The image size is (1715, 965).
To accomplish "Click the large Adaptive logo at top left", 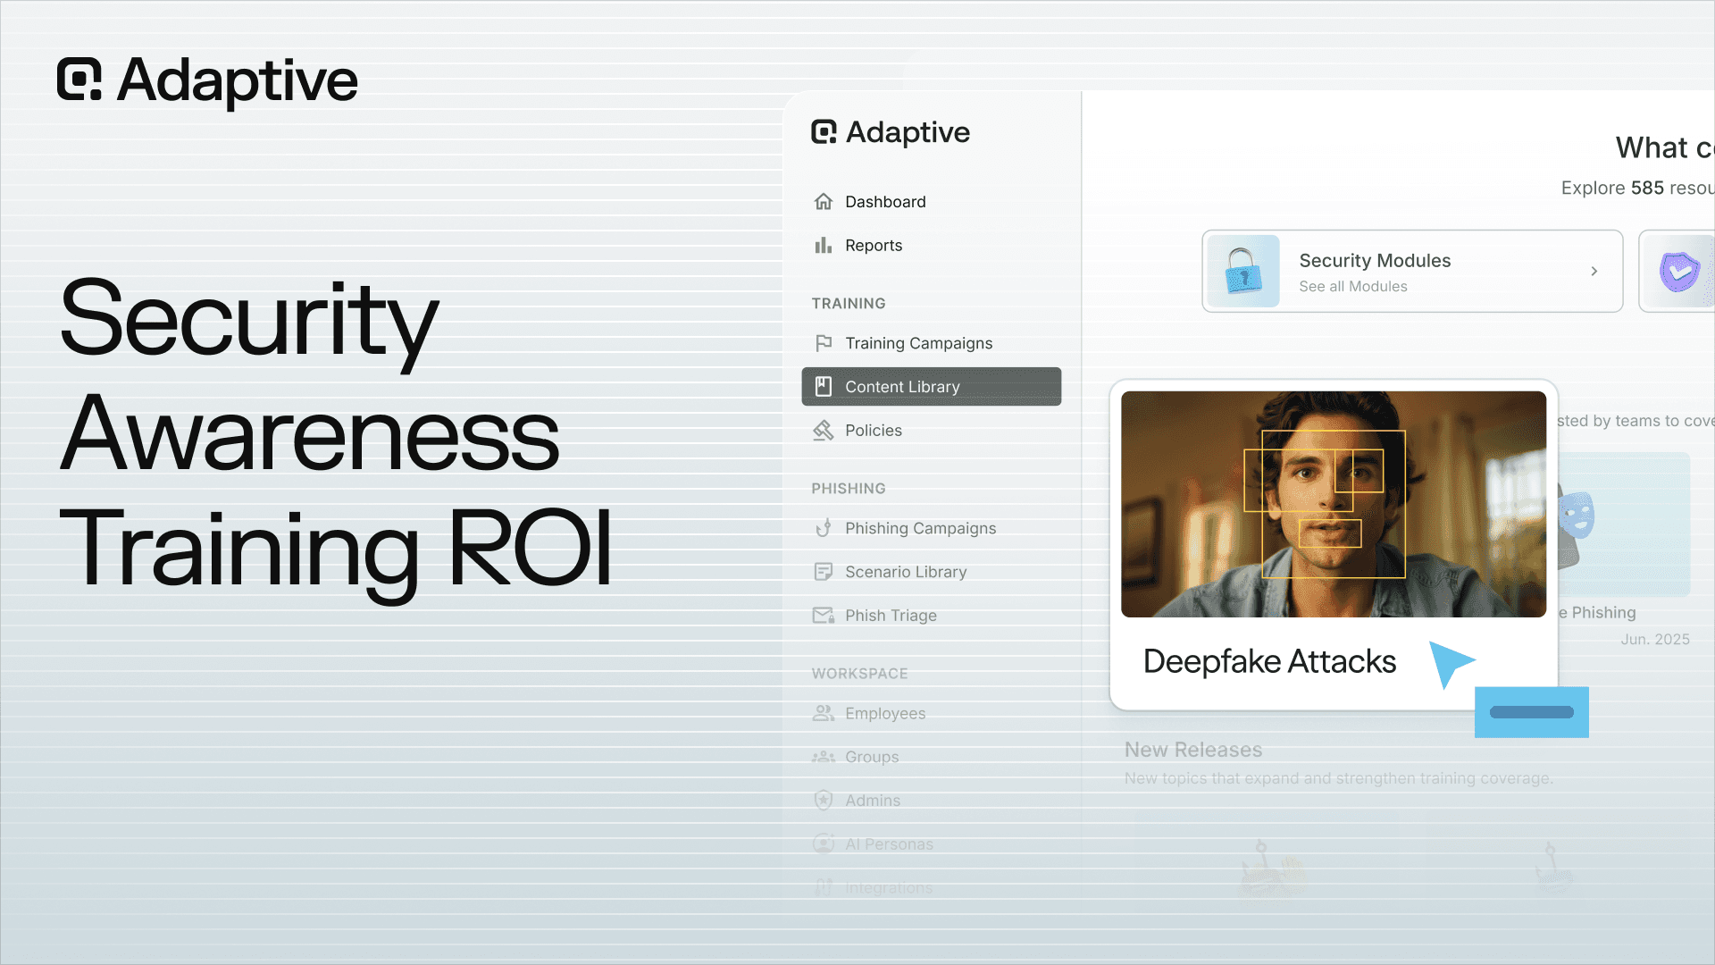I will pos(207,80).
